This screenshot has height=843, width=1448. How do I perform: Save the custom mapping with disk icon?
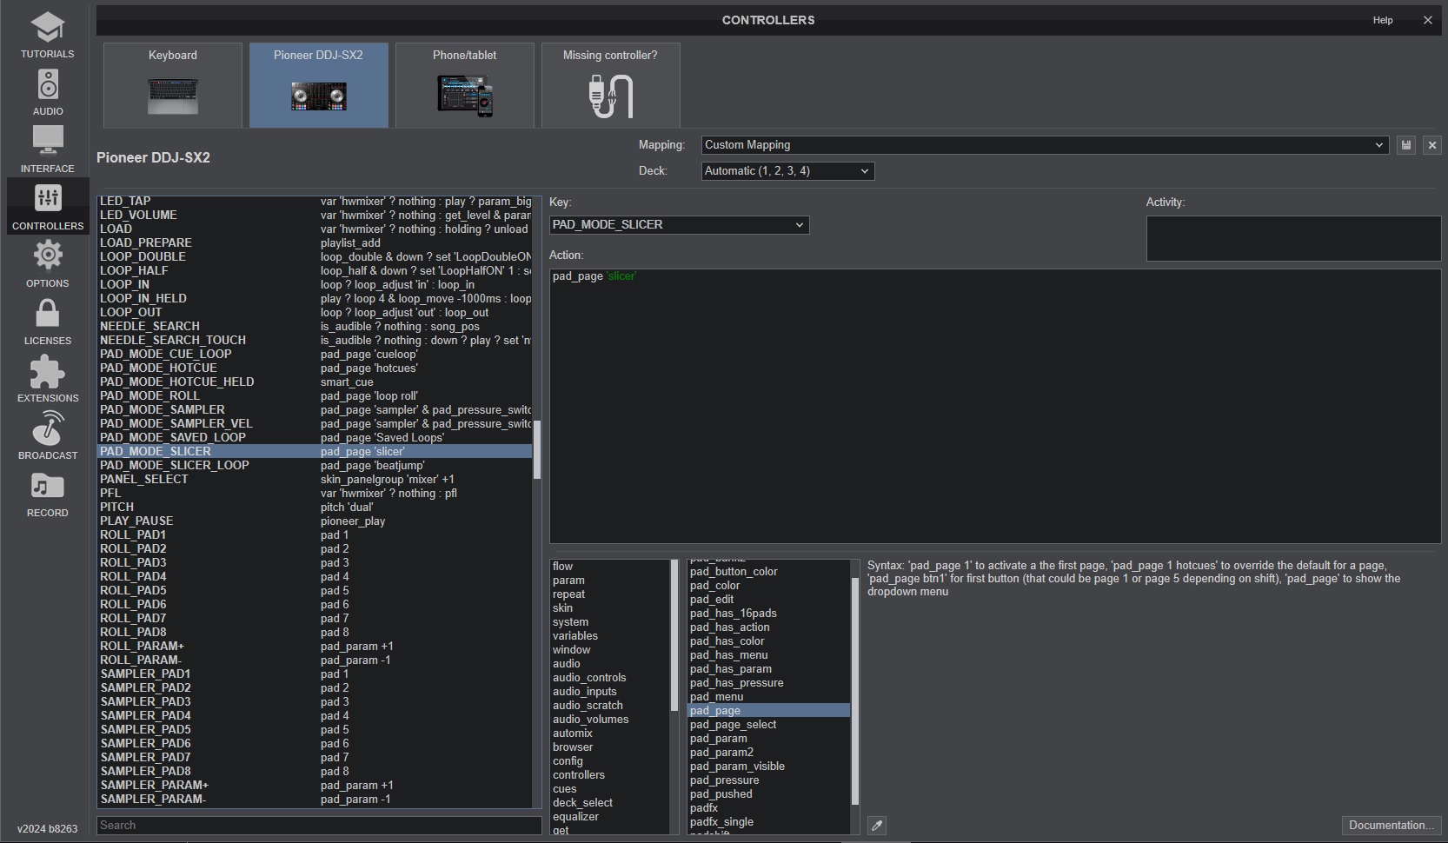1406,145
